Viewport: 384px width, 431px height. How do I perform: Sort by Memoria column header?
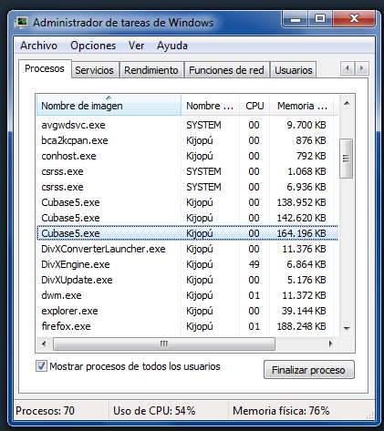click(x=302, y=106)
